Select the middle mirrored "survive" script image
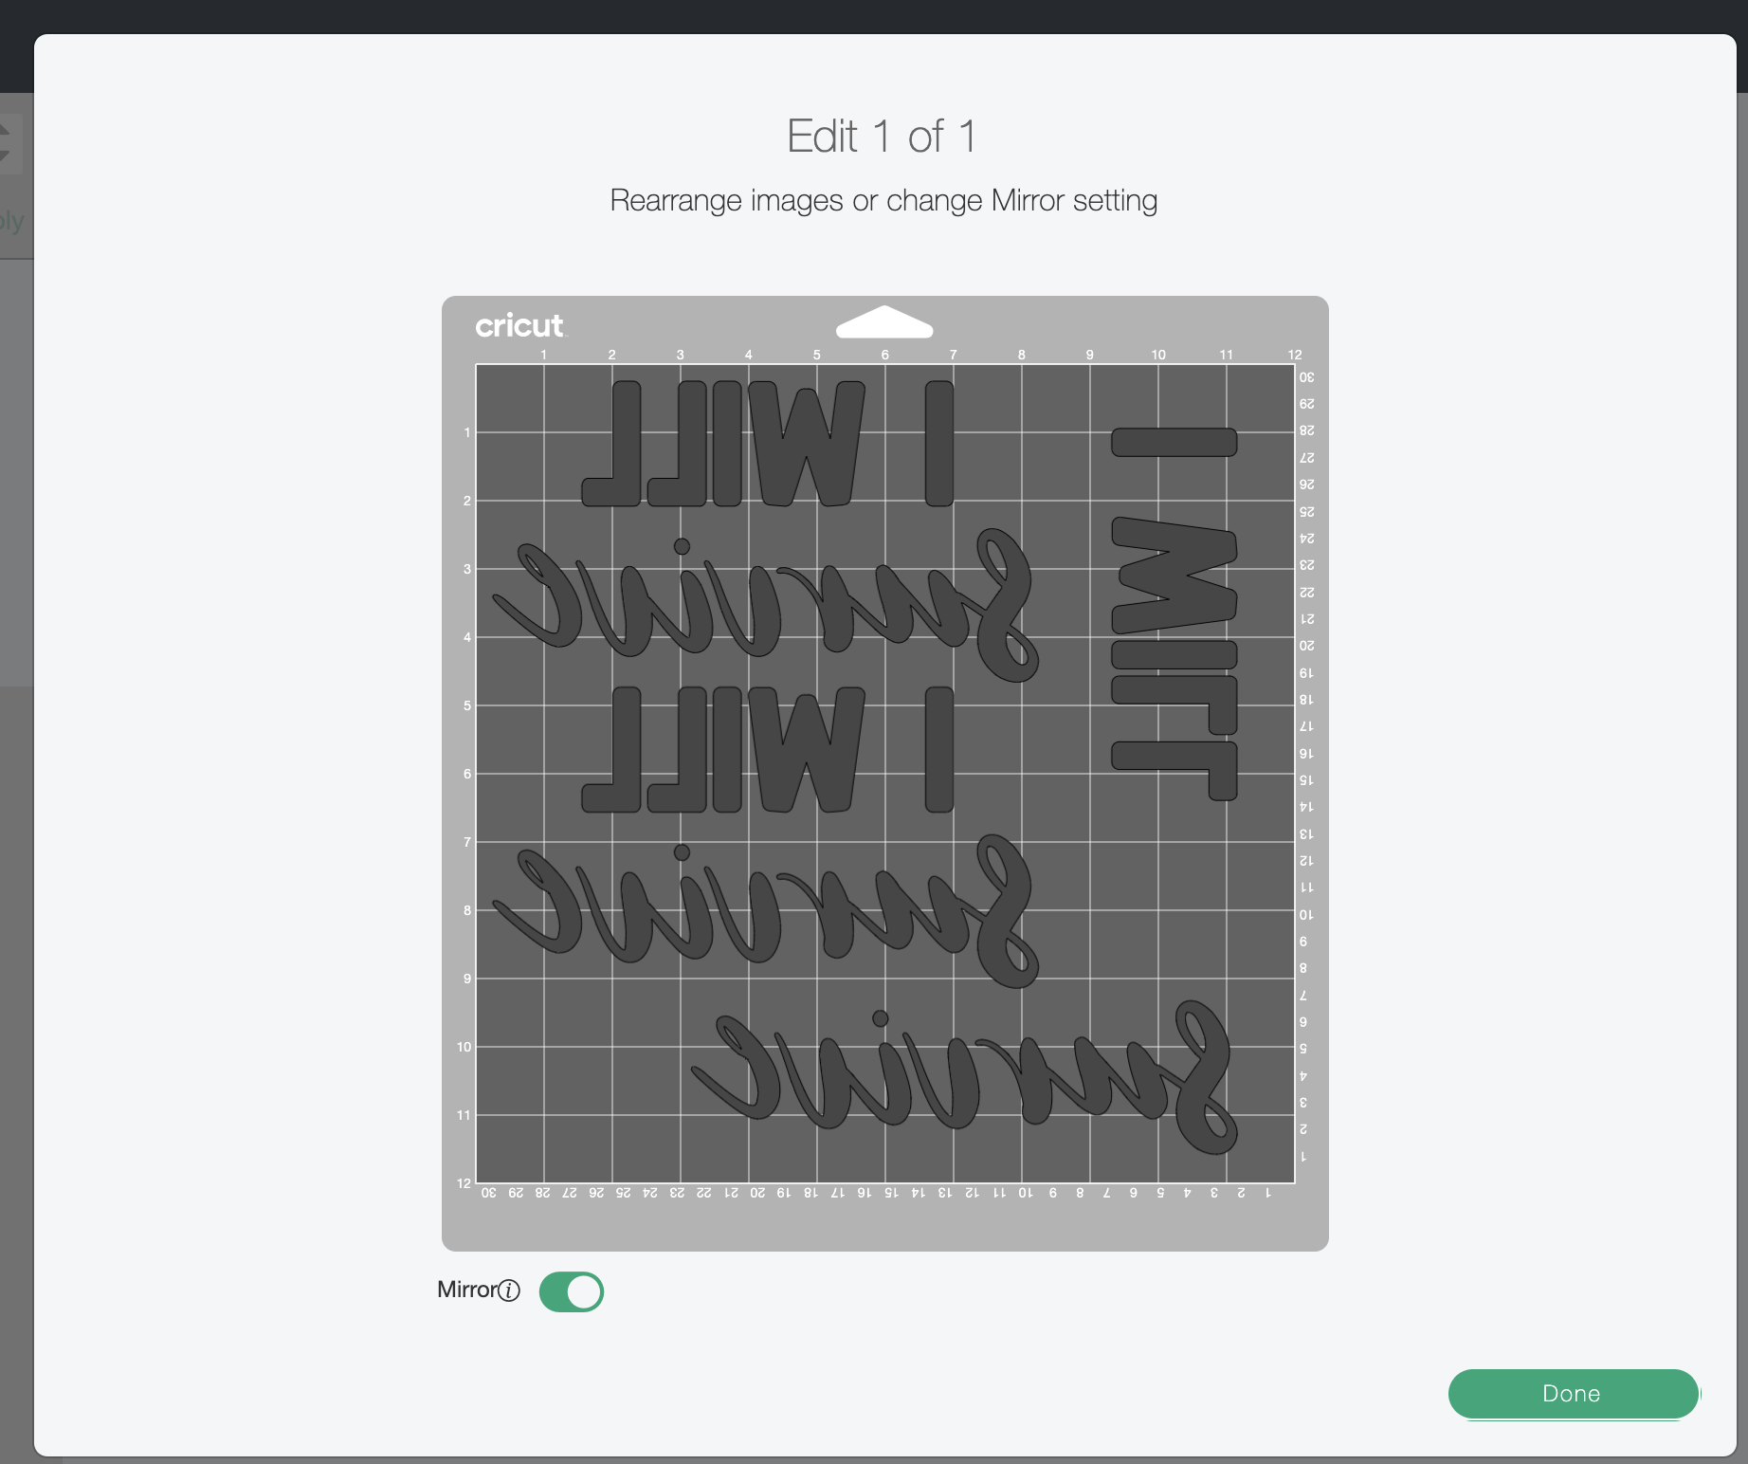Image resolution: width=1748 pixels, height=1464 pixels. point(765,911)
